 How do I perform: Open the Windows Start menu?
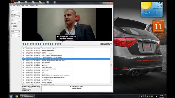pos(11,96)
